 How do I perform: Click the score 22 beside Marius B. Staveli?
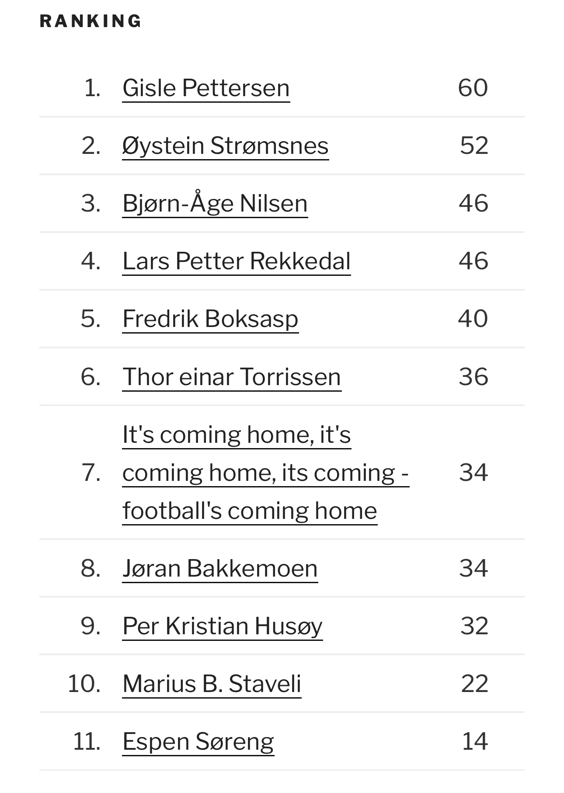(x=474, y=684)
